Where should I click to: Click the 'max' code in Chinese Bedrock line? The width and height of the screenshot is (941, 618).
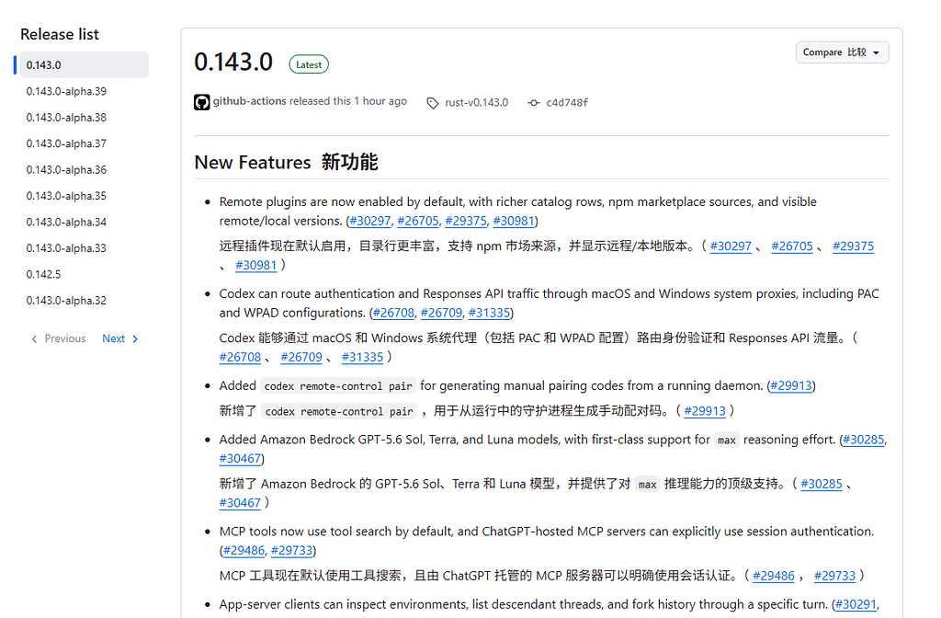(647, 485)
